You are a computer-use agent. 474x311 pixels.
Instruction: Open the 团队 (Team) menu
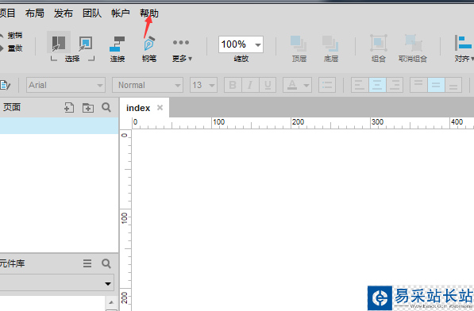(92, 13)
